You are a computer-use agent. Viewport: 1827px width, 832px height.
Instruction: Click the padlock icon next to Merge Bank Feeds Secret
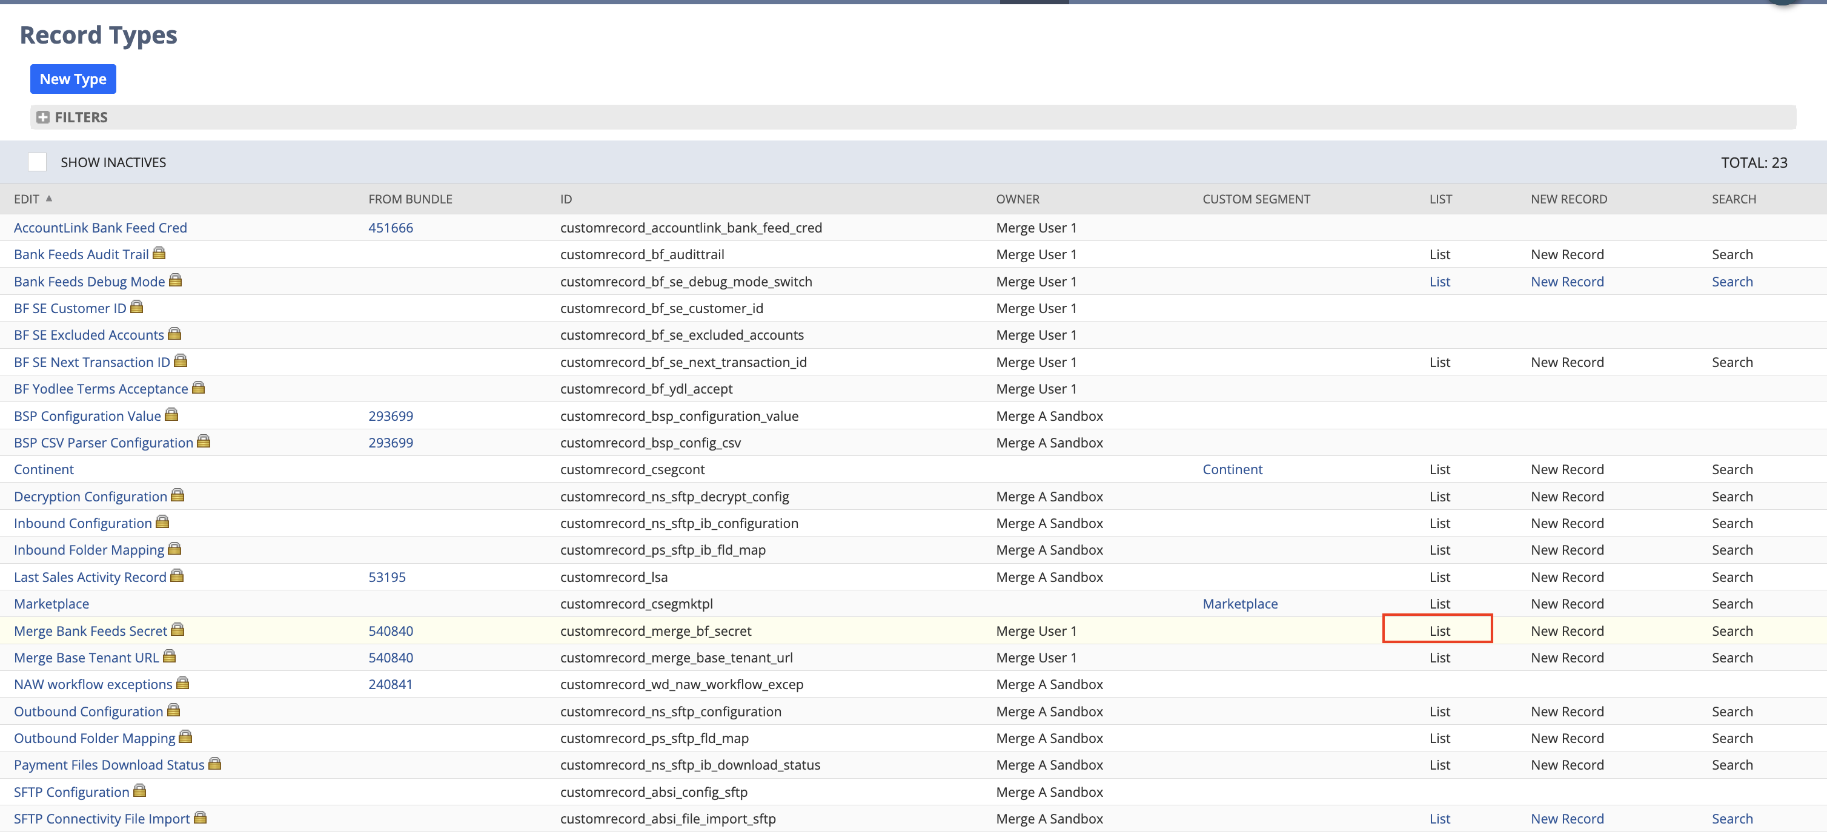[177, 629]
